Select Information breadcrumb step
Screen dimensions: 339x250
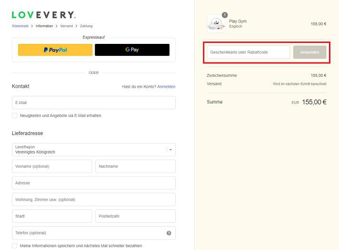[x=44, y=26]
